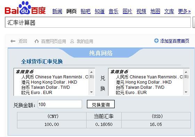The height and width of the screenshot is (137, 195).
Task: Click the home icon beside 百度网页应用
Action: pyautogui.click(x=36, y=41)
